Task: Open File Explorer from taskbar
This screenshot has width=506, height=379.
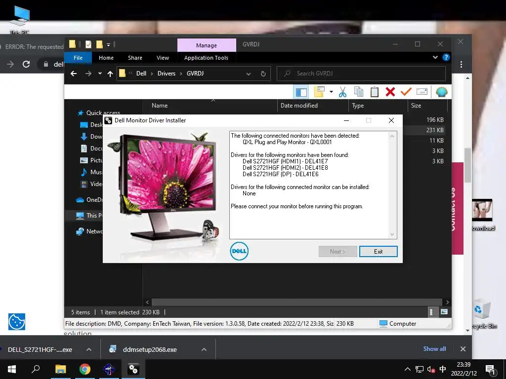Action: [60, 369]
